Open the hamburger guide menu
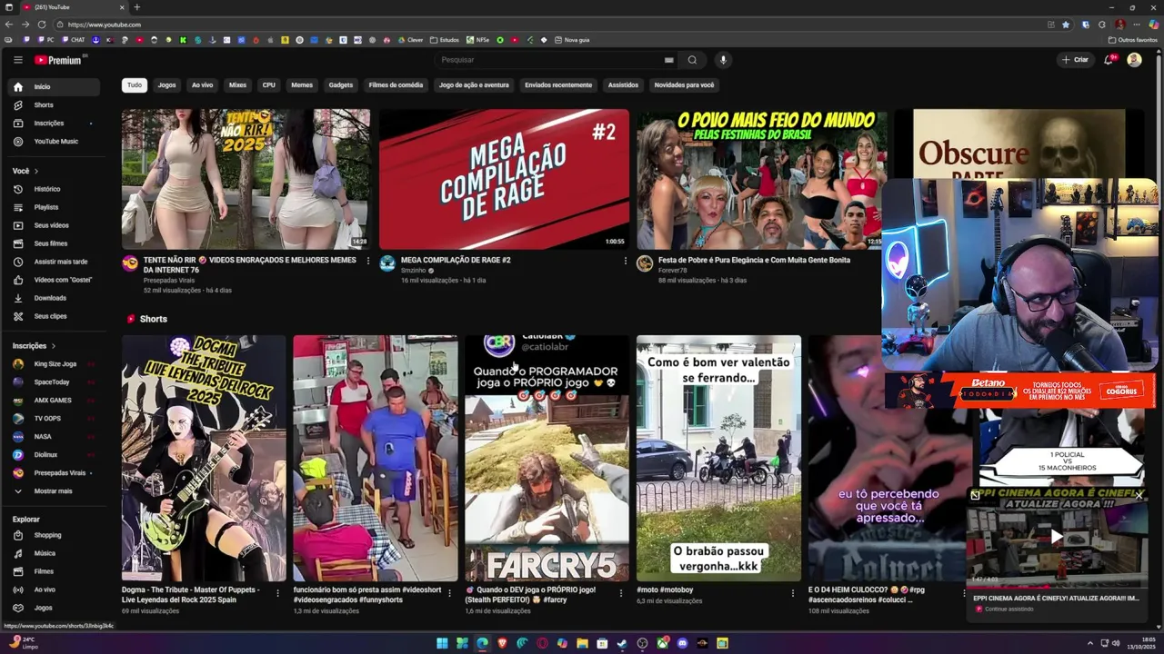 tap(17, 60)
